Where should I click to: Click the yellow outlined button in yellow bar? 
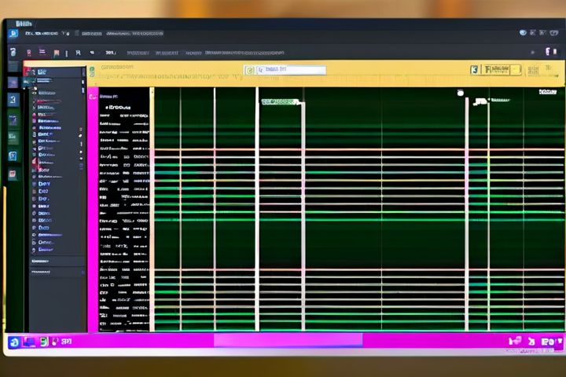click(x=502, y=70)
